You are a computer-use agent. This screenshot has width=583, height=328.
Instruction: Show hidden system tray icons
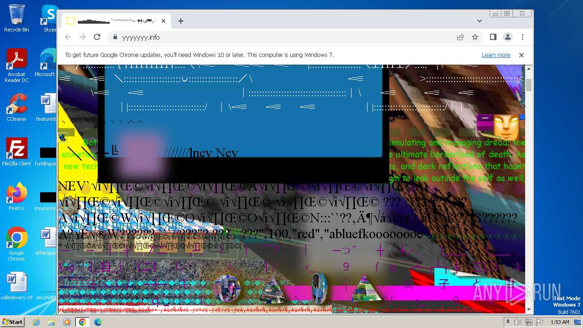coord(508,322)
